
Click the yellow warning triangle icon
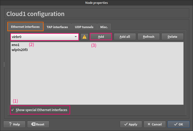pyautogui.click(x=84, y=37)
